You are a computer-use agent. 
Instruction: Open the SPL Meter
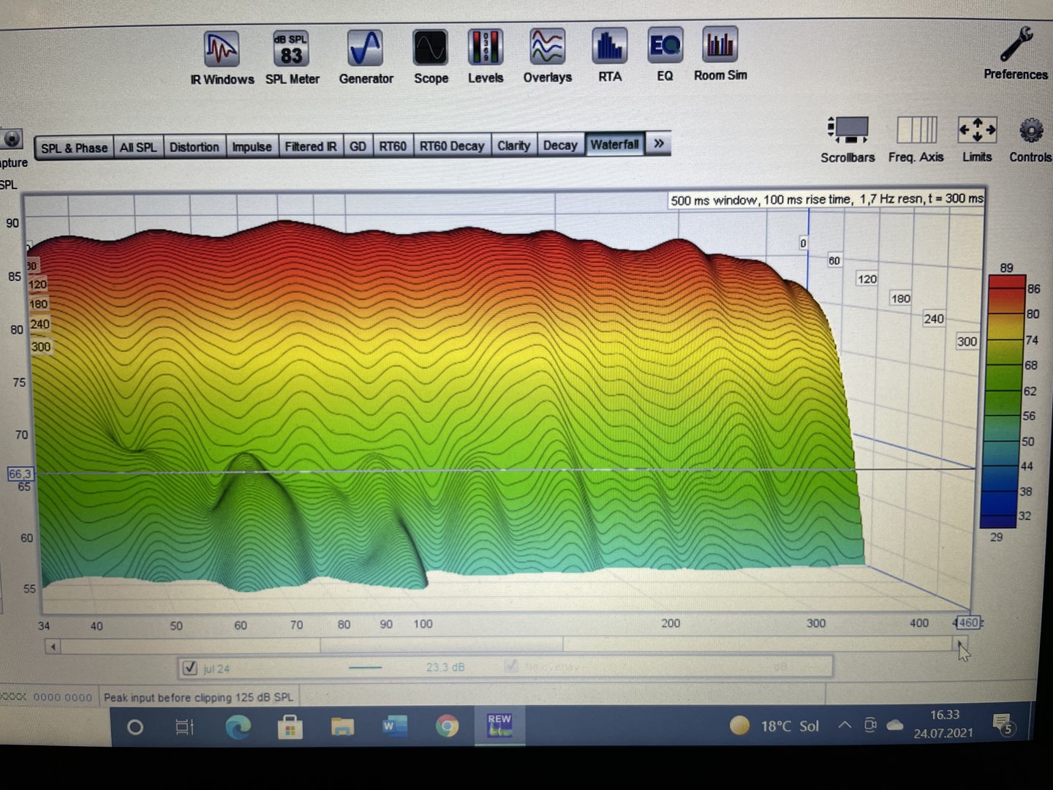tap(291, 50)
